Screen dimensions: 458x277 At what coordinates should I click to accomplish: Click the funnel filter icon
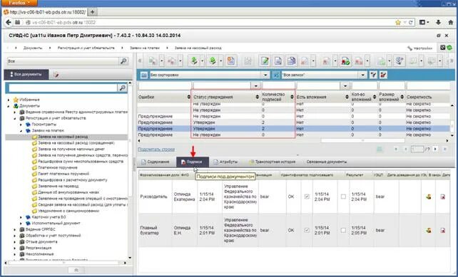(x=373, y=75)
